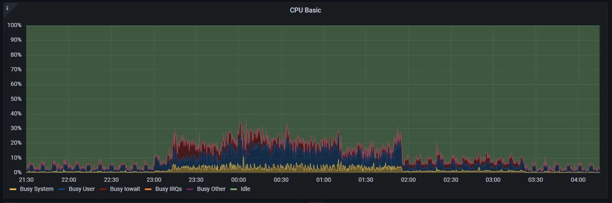This screenshot has height=203, width=612.
Task: Toggle the Idle series legend label
Action: click(245, 189)
